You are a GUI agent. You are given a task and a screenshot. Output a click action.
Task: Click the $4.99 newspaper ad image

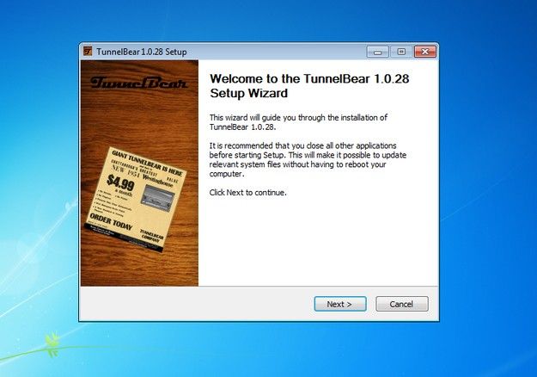point(135,199)
